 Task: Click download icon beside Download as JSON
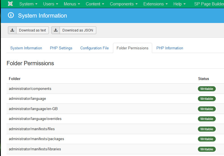[x=56, y=30]
